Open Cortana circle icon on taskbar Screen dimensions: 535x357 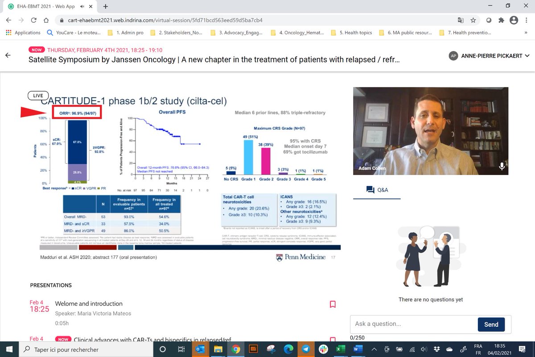[163, 349]
